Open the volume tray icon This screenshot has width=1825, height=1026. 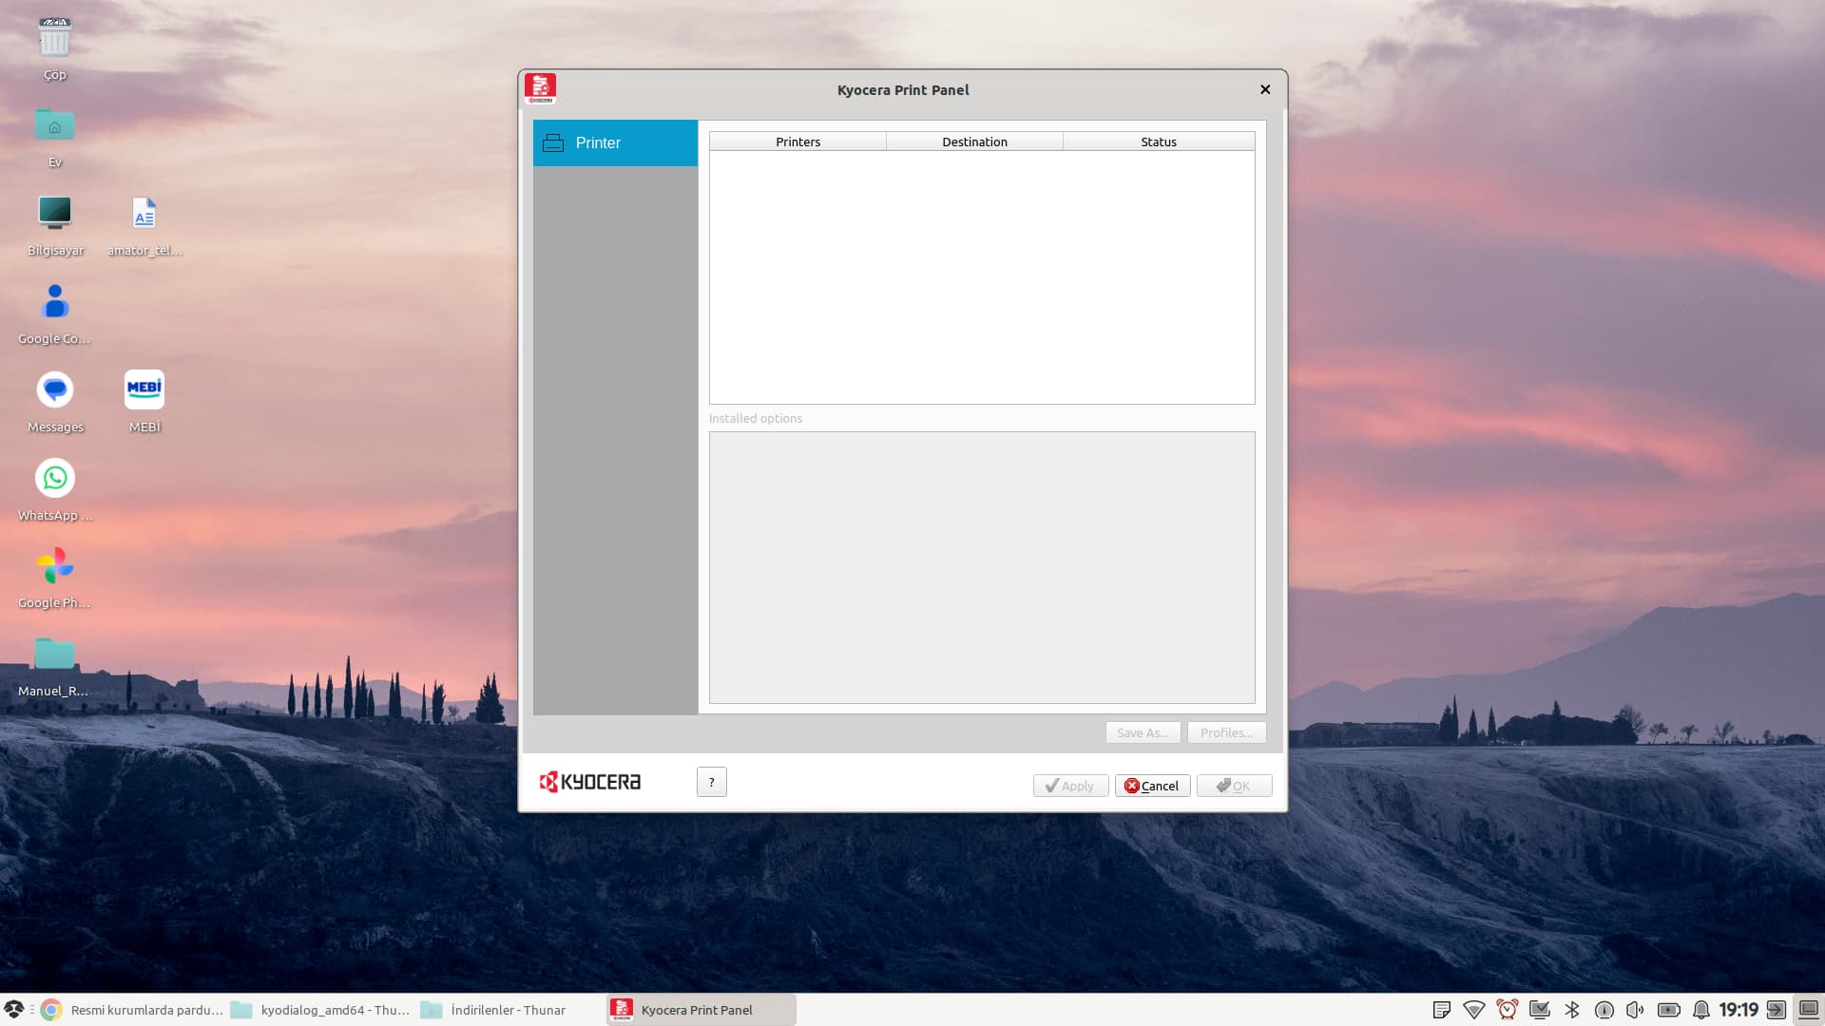(1635, 1010)
